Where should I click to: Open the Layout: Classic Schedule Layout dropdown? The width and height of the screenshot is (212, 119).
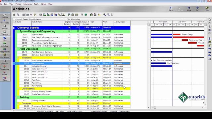pos(28,19)
